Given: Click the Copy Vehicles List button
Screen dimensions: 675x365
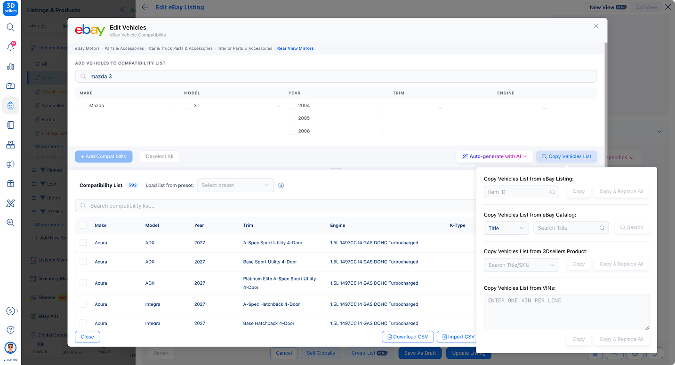Looking at the screenshot, I should 566,156.
